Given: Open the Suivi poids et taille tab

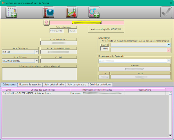Looking at the screenshot, I should pos(54,85).
